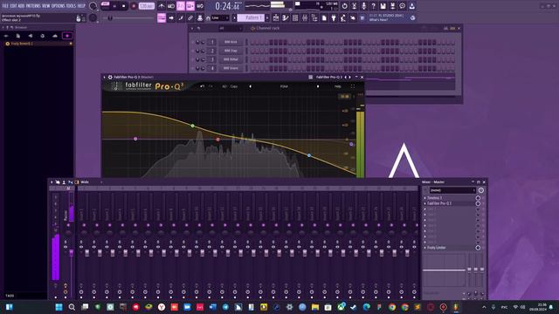Open the Line snap dropdown
This screenshot has height=314, width=559.
point(220,17)
